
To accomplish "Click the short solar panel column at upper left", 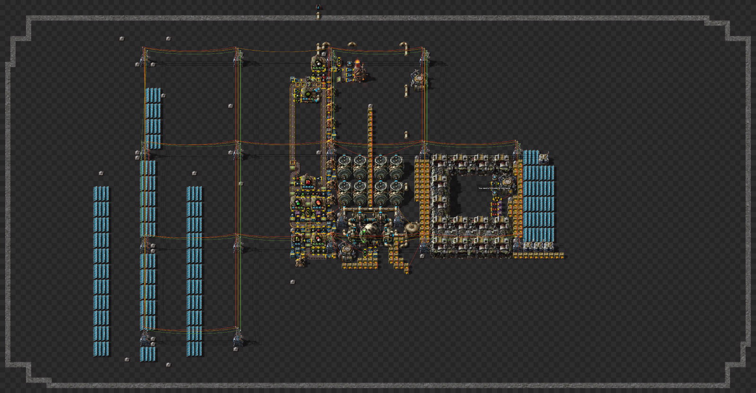I will tap(153, 118).
